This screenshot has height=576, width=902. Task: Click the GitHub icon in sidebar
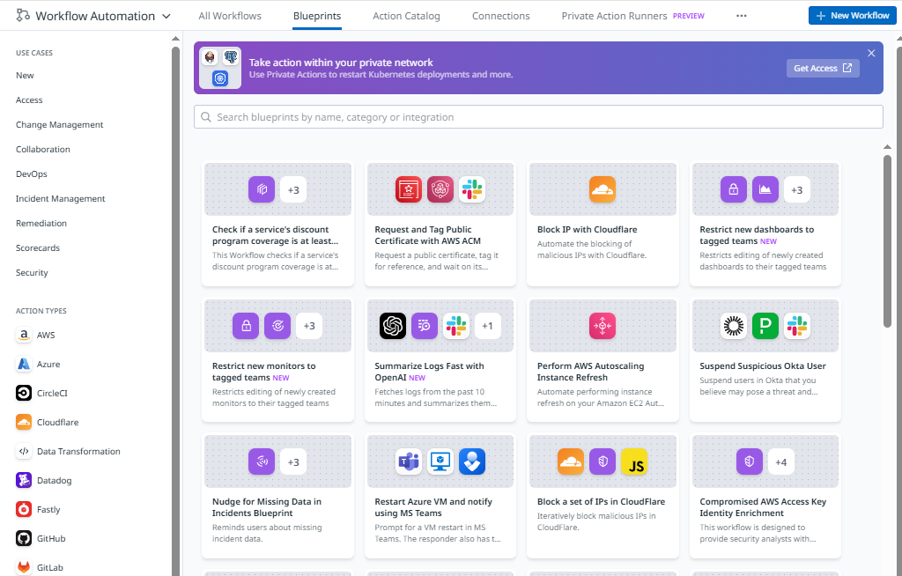24,539
